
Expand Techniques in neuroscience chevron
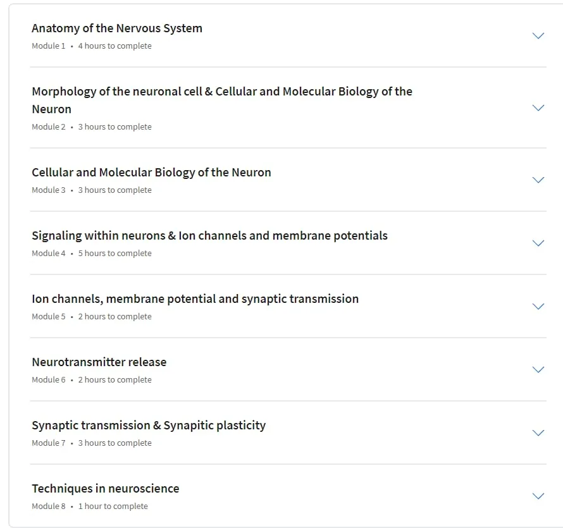(538, 496)
